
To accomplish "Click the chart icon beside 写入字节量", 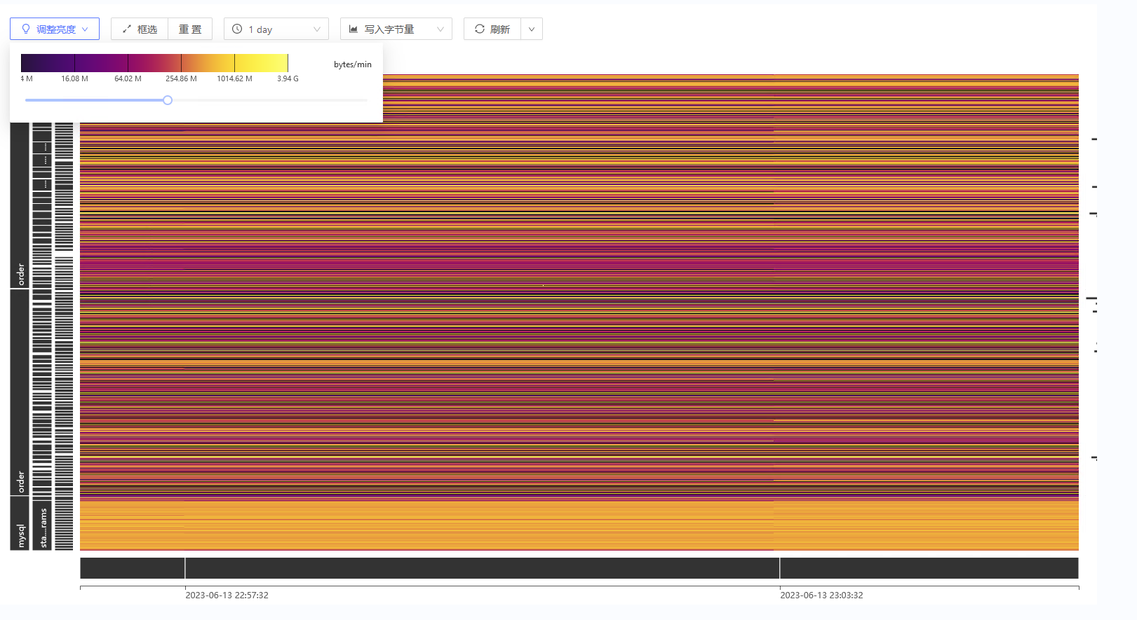I will [x=354, y=29].
